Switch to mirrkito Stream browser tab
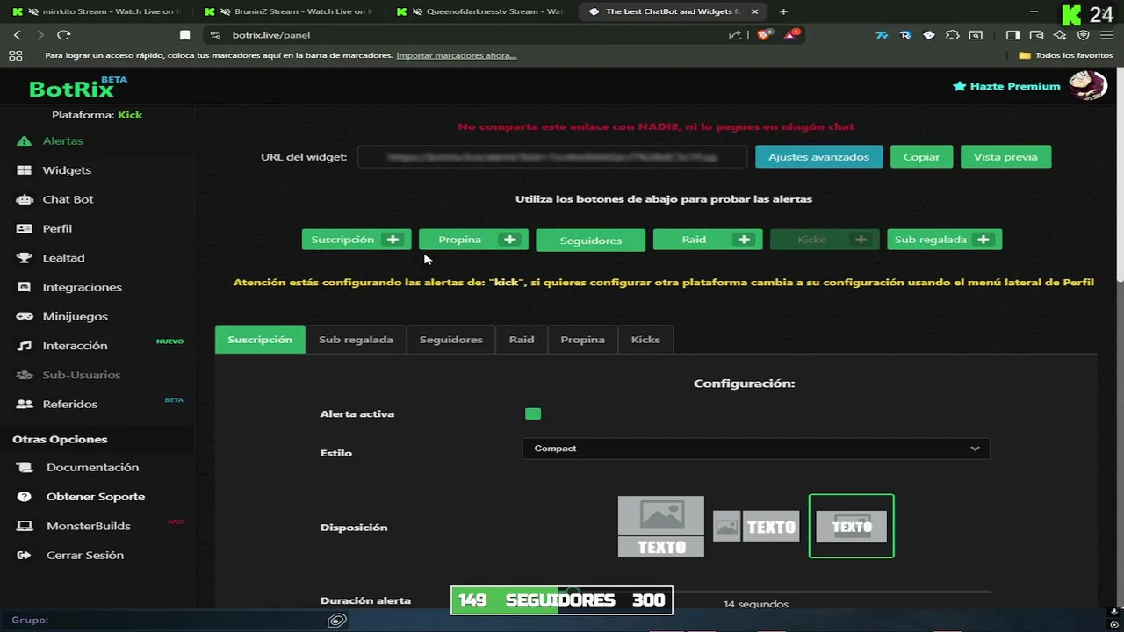 pos(98,11)
